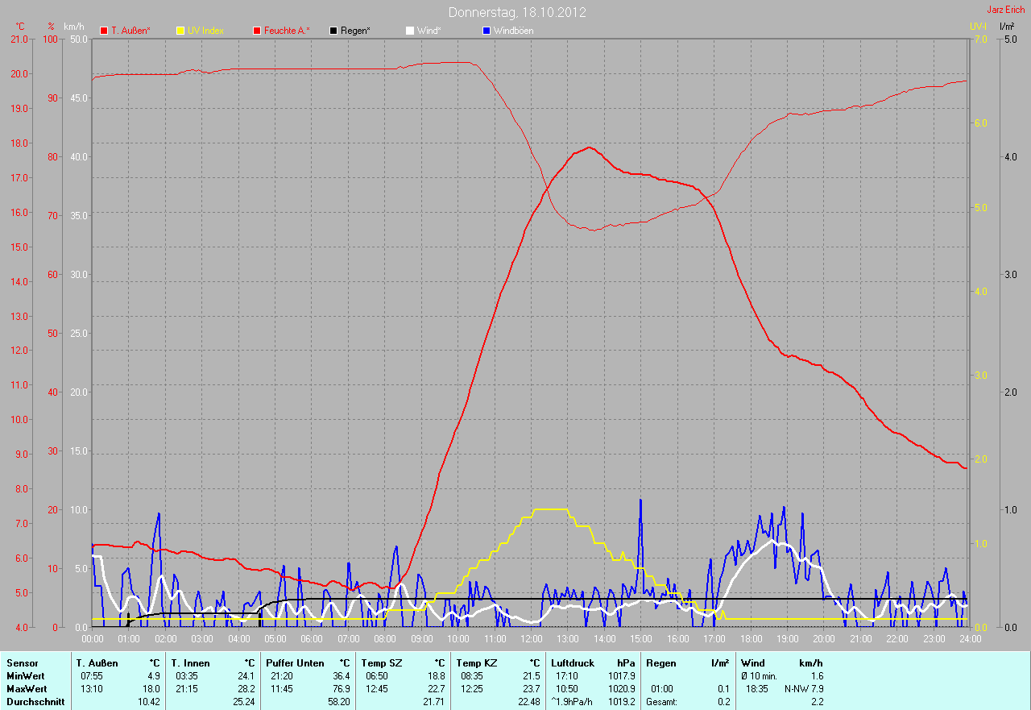Click the T. Innen maximum value '28.2'
The width and height of the screenshot is (1031, 710).
246,689
